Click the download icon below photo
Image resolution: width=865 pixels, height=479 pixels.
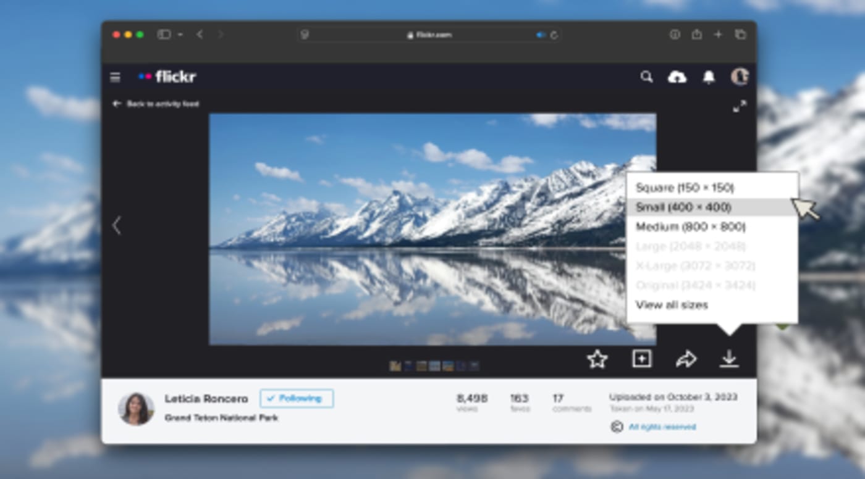[x=729, y=359]
